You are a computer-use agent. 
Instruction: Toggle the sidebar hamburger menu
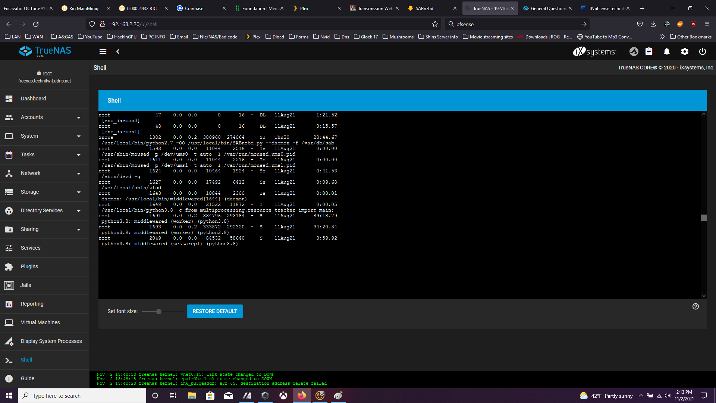103,51
